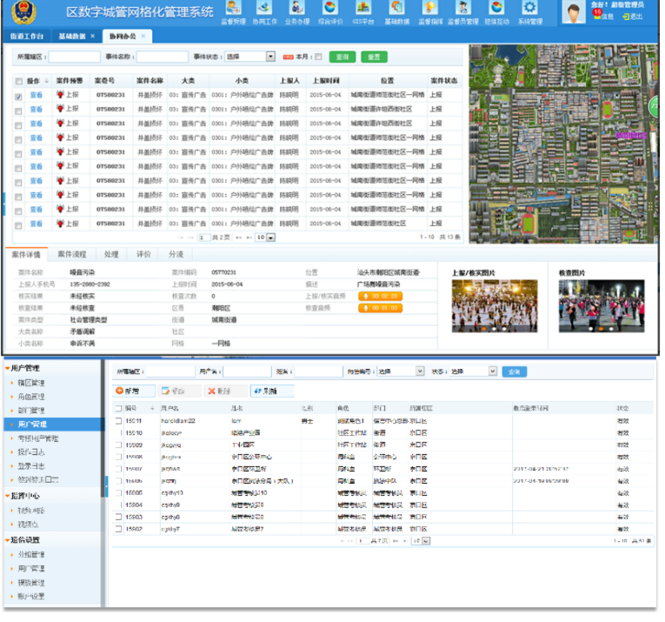Switch to the 街道工作台 tab
The width and height of the screenshot is (665, 622).
click(27, 37)
